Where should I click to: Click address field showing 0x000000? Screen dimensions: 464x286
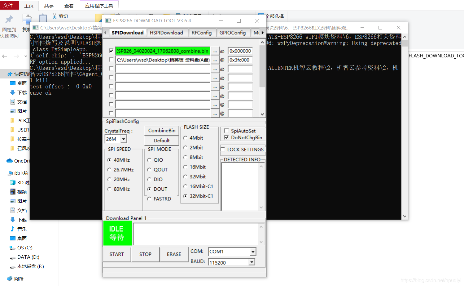click(x=240, y=51)
